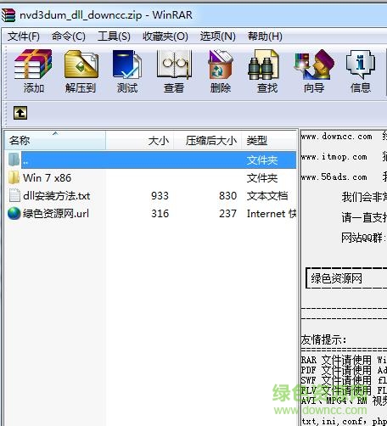Open the 文件(F) menu

24,36
